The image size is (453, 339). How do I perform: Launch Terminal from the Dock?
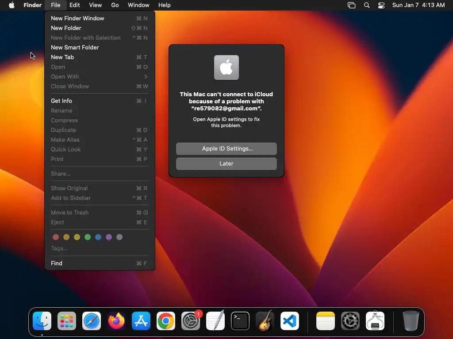(x=240, y=320)
